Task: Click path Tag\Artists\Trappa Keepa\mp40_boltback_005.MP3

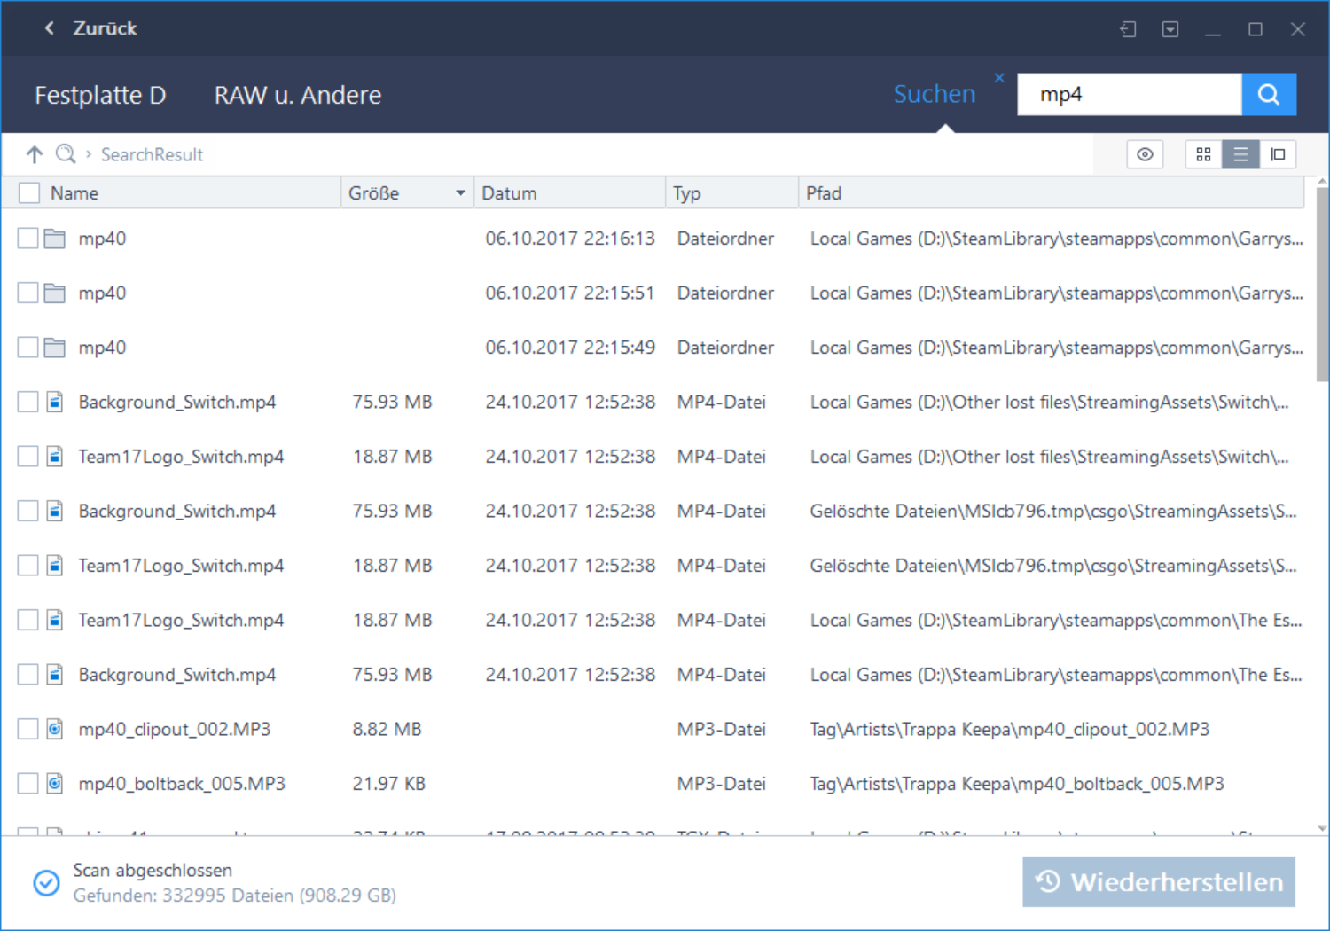Action: pos(1017,784)
